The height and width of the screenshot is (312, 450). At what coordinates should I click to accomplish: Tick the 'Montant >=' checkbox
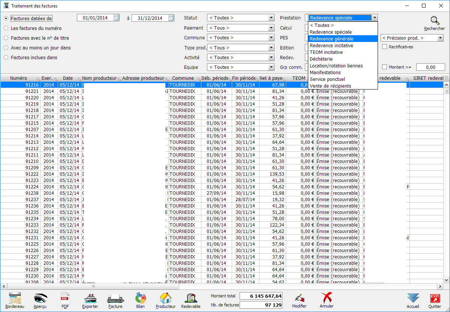click(x=384, y=67)
